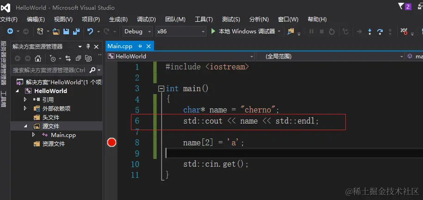Select Main.cpp file in Solution Explorer
Screen dimensions: 423x200
63,135
